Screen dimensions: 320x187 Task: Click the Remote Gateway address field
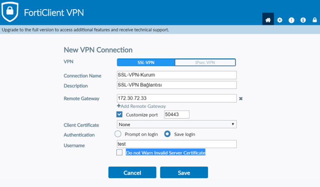pyautogui.click(x=177, y=99)
